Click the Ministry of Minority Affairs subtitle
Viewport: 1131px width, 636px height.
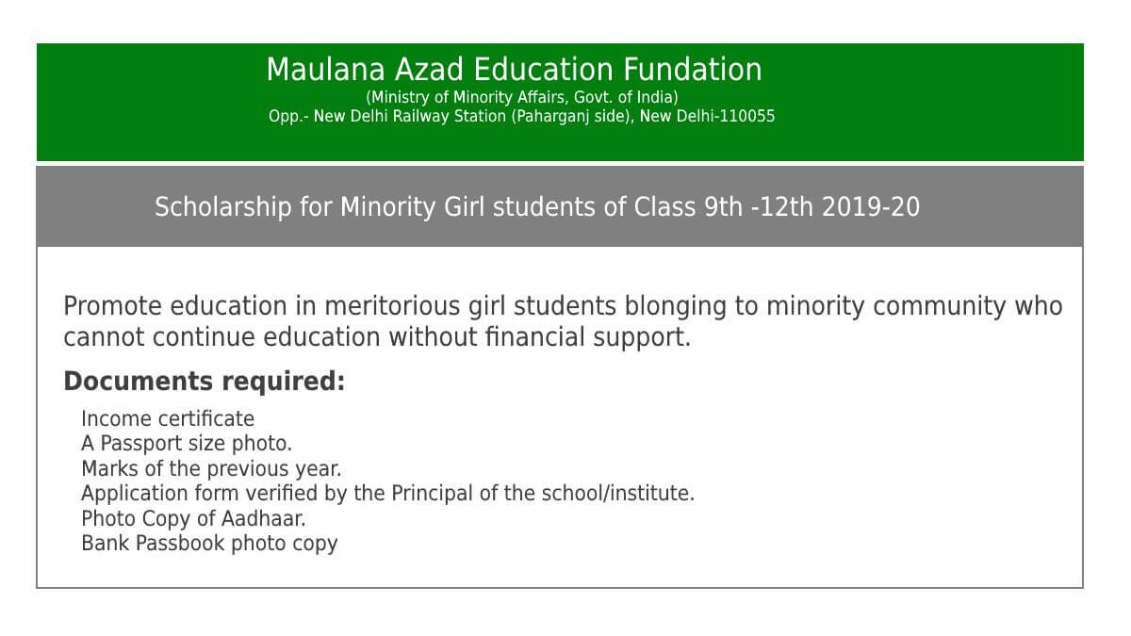pos(521,97)
